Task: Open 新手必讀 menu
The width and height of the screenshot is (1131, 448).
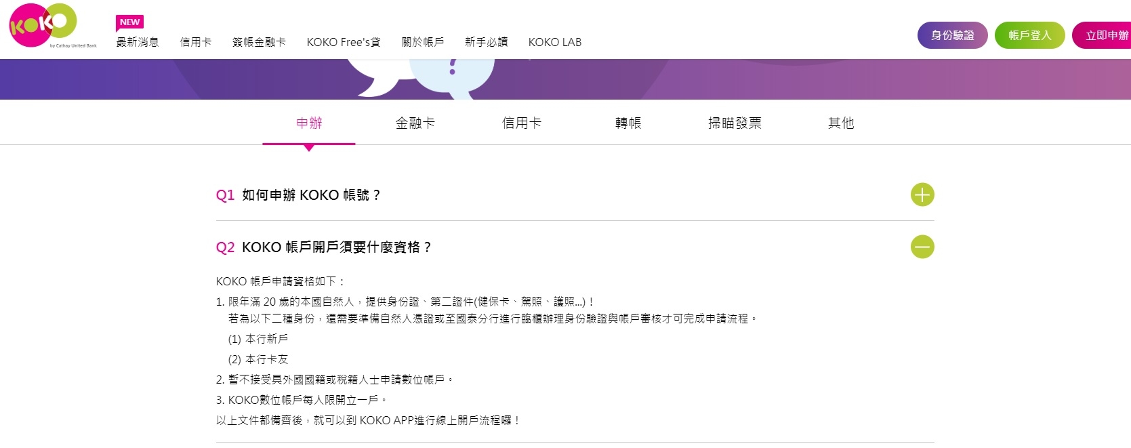Action: tap(486, 42)
